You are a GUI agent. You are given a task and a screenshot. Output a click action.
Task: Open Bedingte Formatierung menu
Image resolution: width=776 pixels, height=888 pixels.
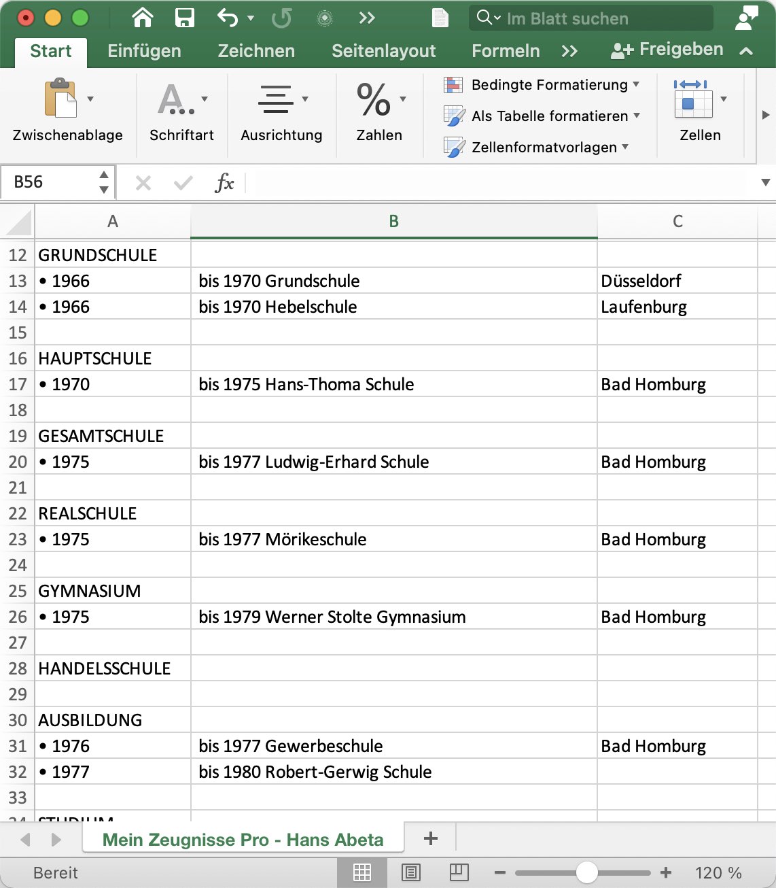tap(542, 85)
